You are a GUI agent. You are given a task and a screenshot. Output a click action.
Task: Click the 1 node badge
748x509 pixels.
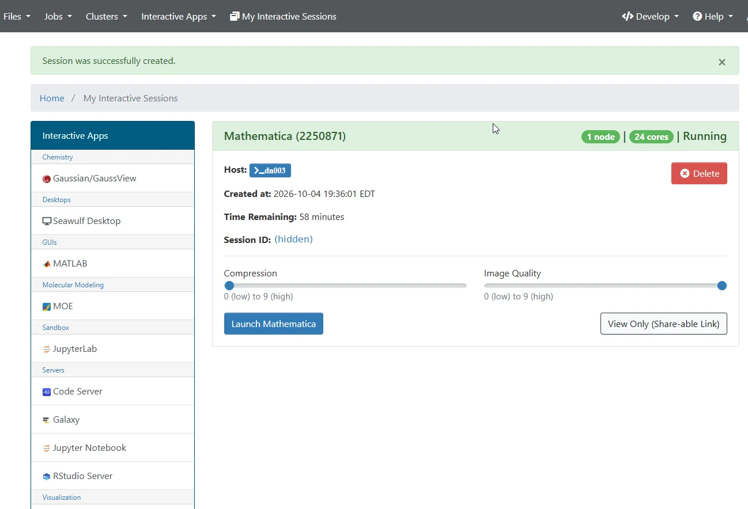[x=600, y=137]
